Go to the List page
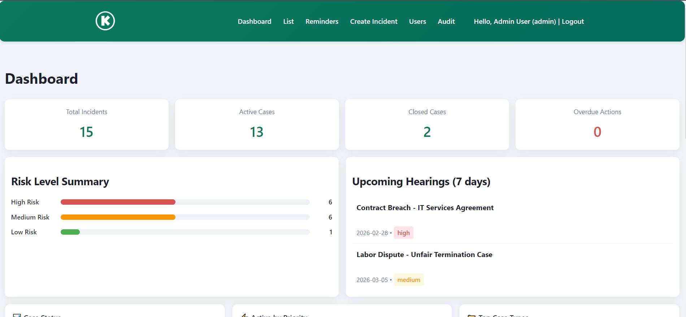 [x=288, y=22]
